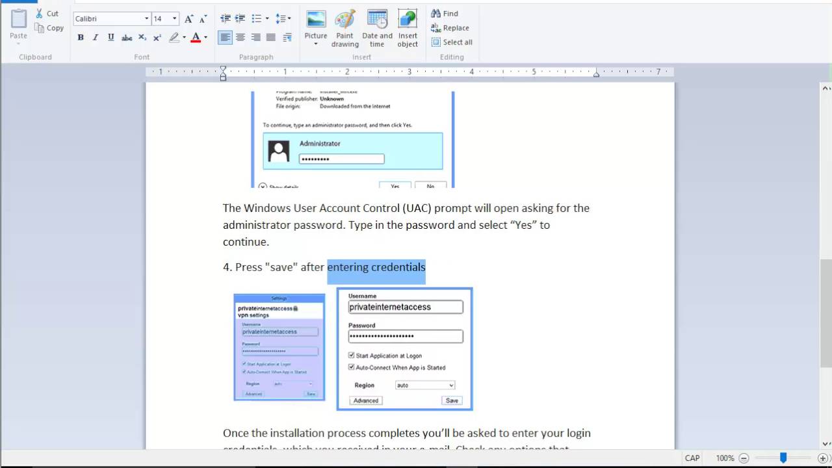Click the Yes button in UAC image
Viewport: 832px width, 468px height.
click(x=395, y=185)
